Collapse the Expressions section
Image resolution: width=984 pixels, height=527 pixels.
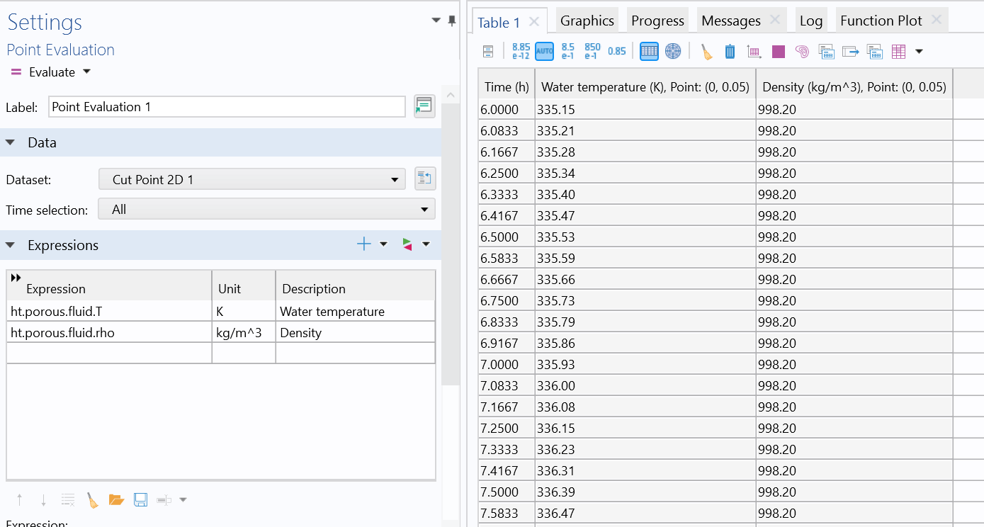click(x=11, y=245)
